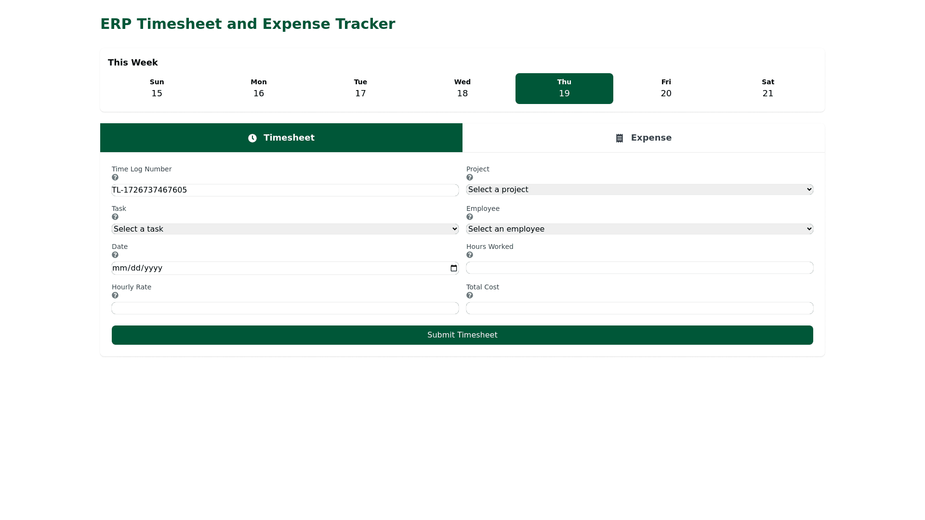Click help icon below Total Cost label
Screen dimensions: 925x520
(470, 296)
